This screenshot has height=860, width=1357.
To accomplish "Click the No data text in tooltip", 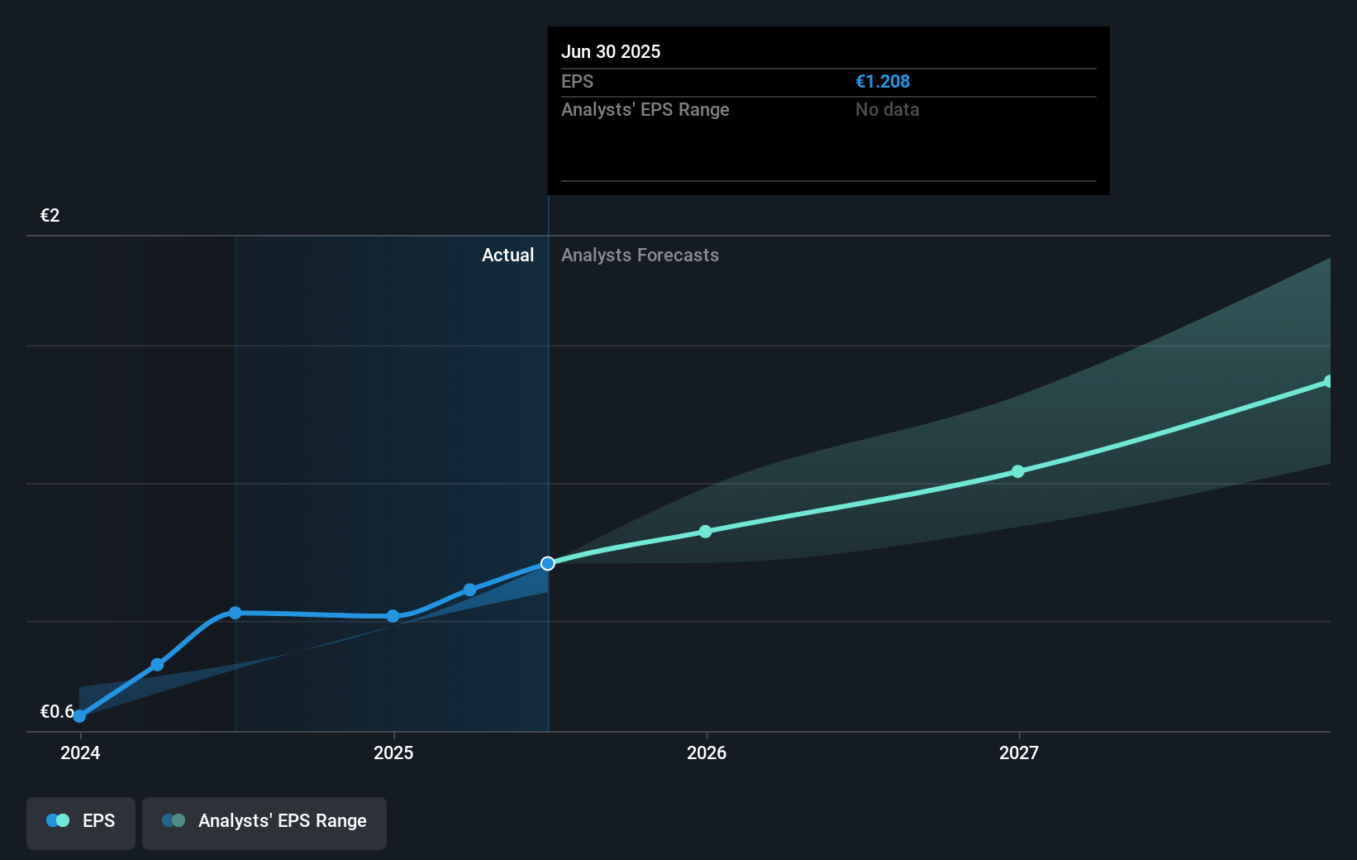I will [x=887, y=110].
